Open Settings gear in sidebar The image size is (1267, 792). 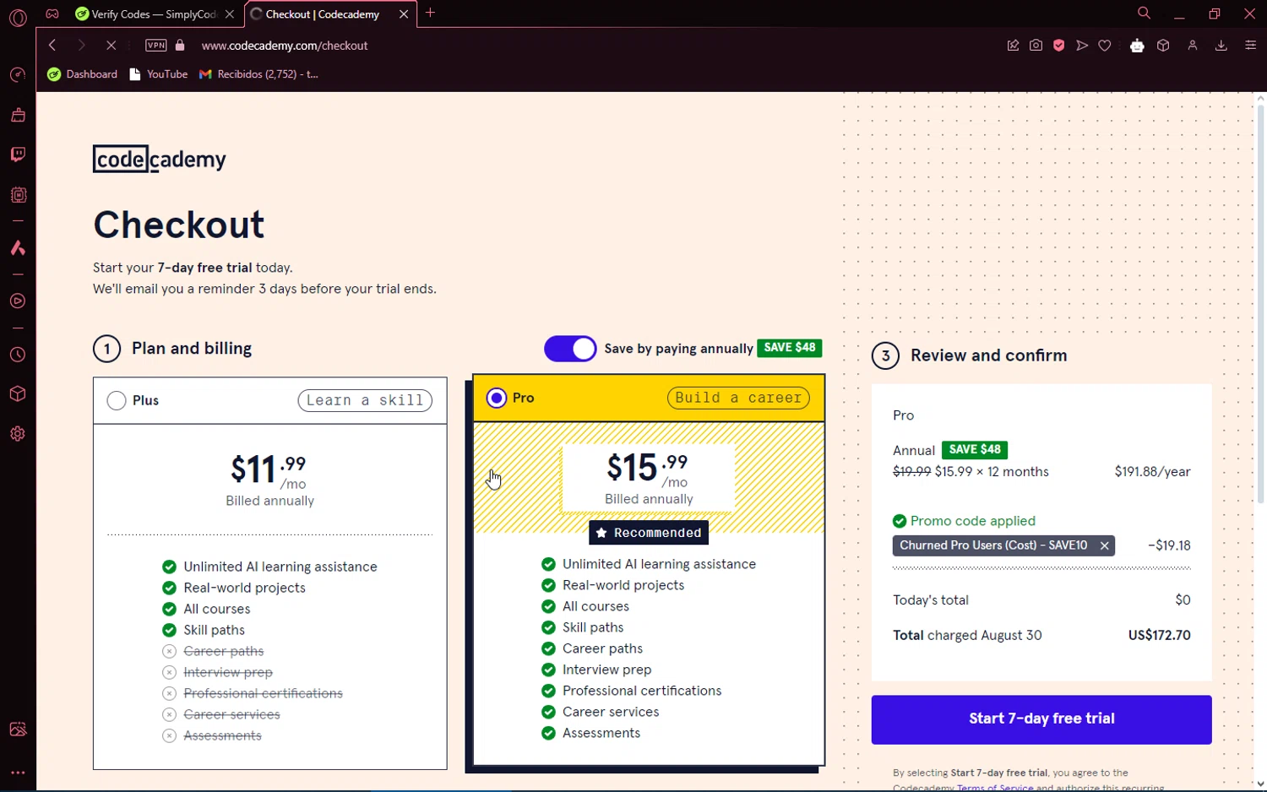[18, 434]
